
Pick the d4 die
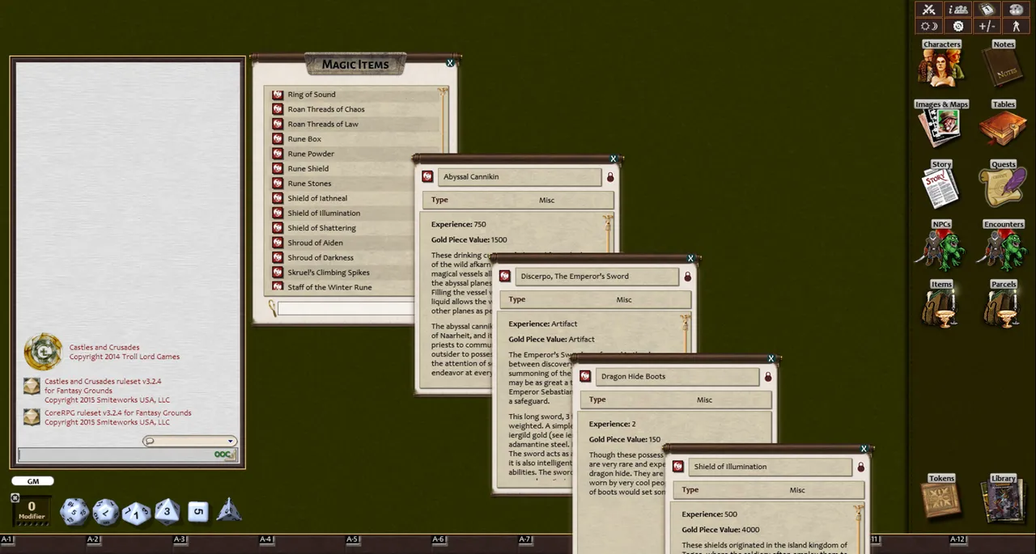pos(229,510)
